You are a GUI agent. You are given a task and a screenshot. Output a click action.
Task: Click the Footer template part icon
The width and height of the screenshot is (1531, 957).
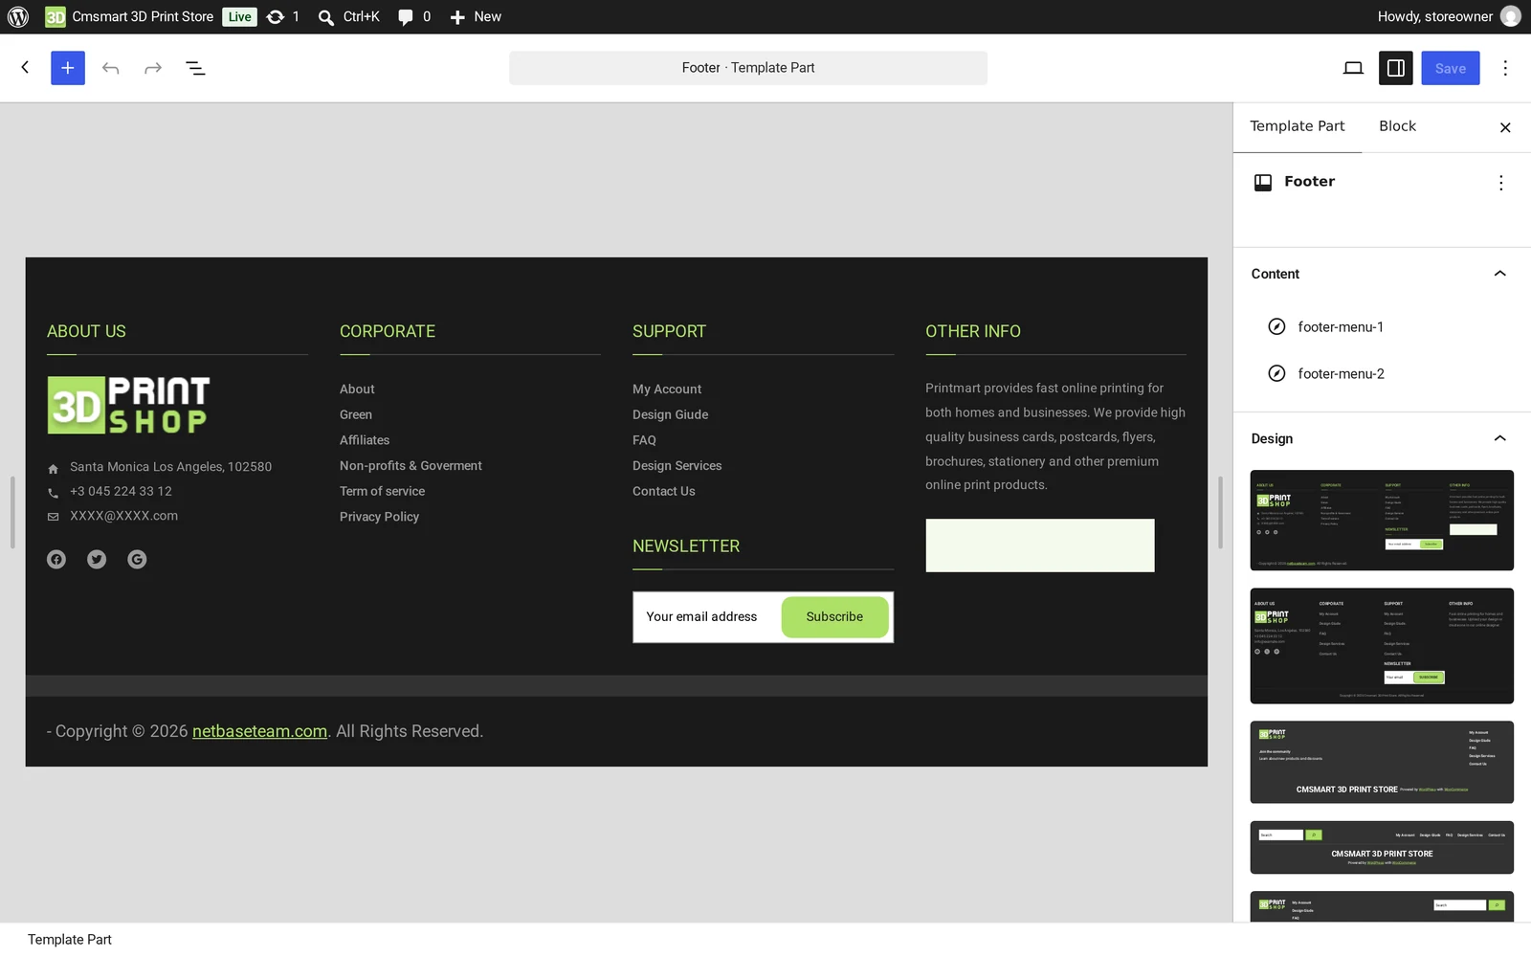1263,182
